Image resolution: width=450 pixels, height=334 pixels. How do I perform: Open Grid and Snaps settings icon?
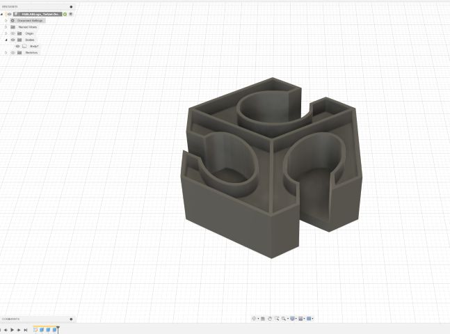coord(300,319)
